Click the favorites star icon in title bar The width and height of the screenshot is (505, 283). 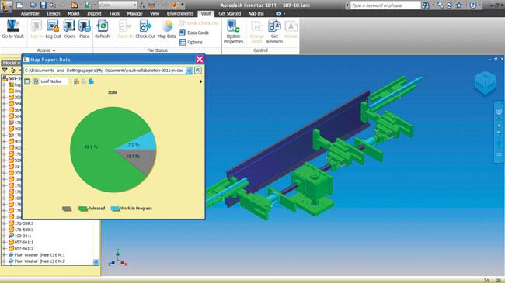click(460, 5)
